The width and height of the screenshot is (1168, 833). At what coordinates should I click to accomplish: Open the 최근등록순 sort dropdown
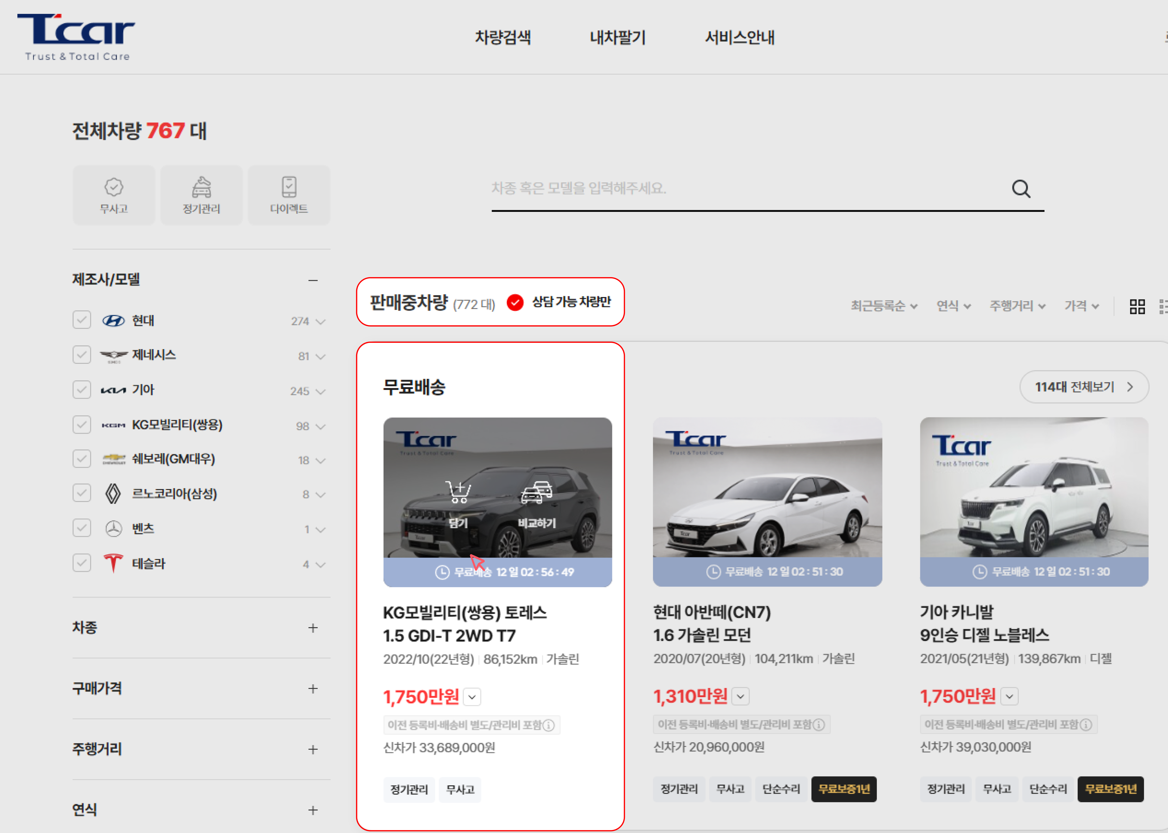(884, 306)
